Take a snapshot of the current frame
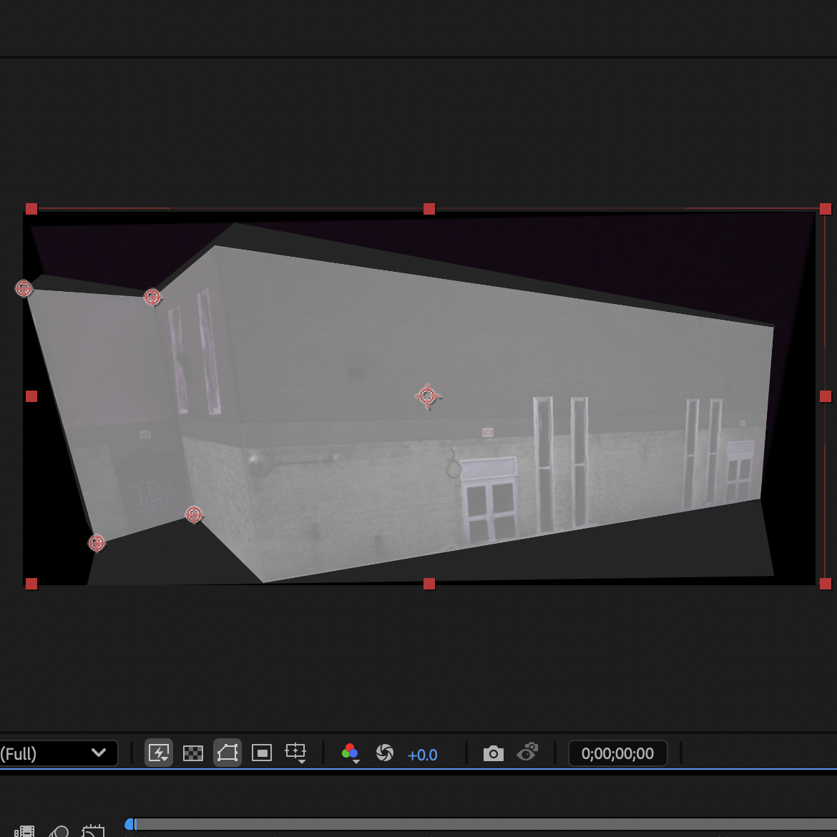 [494, 753]
